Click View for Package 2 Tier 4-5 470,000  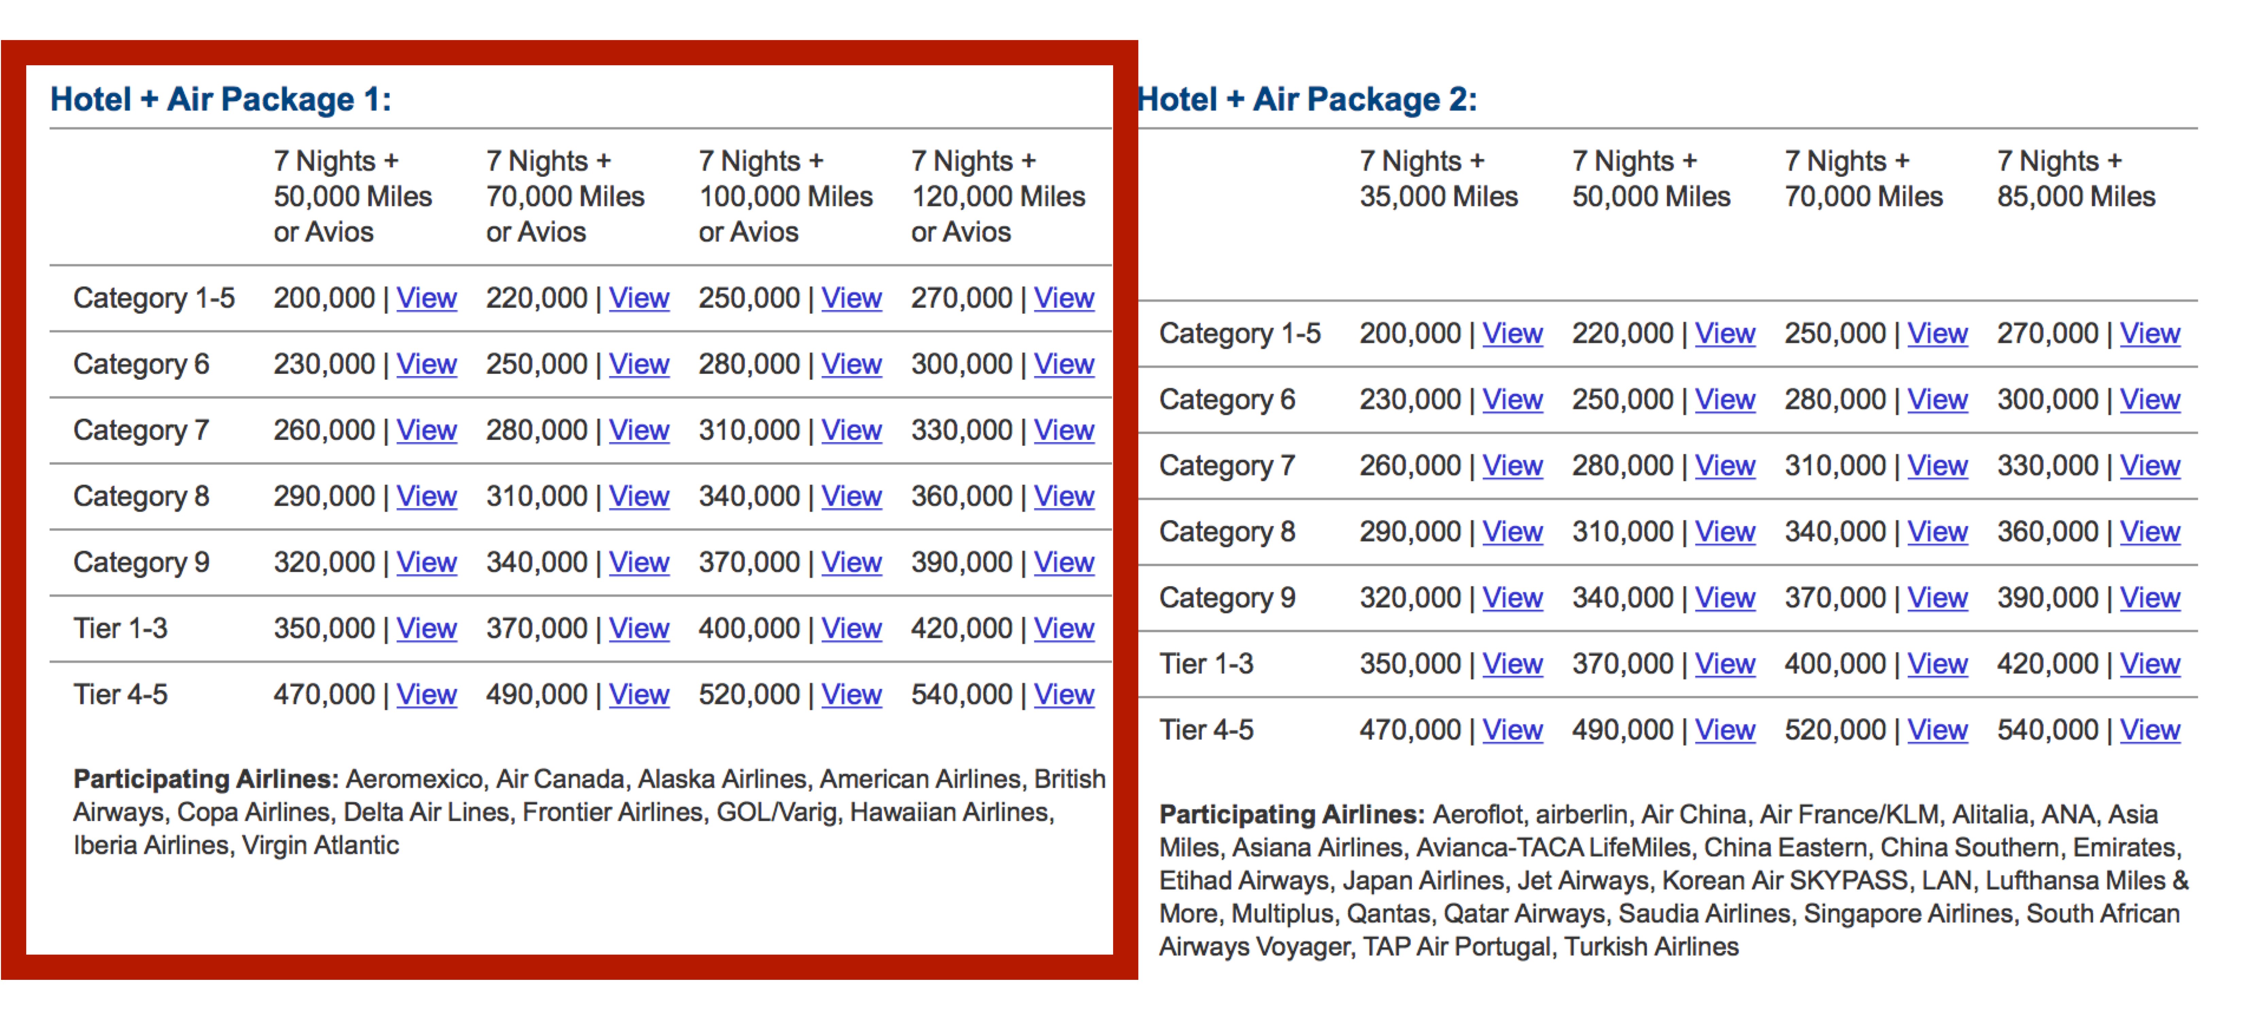tap(1513, 730)
